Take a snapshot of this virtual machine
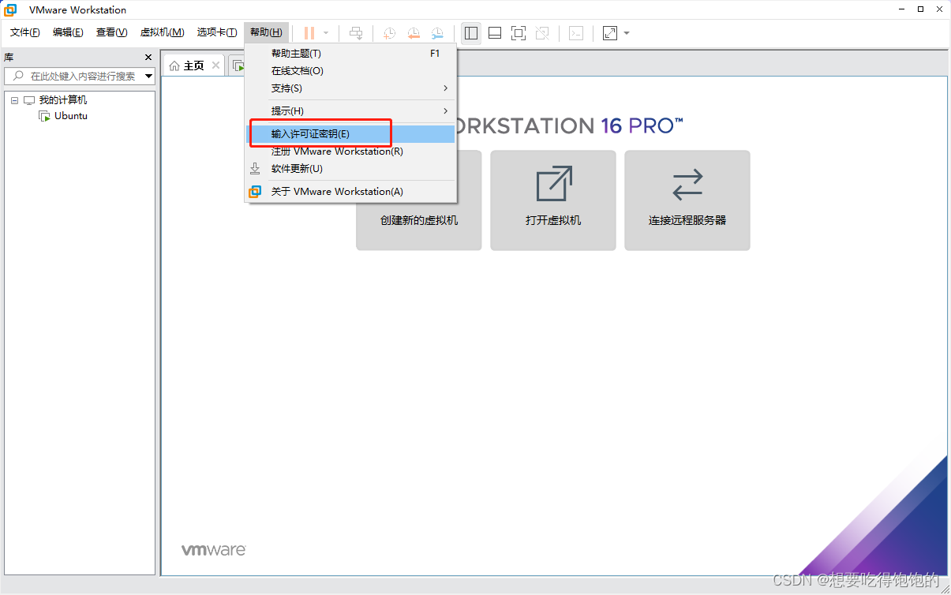This screenshot has width=951, height=595. point(388,32)
